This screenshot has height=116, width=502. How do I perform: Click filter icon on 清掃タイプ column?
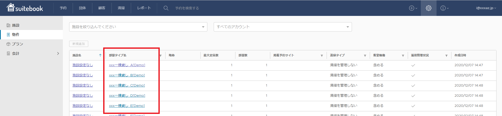pyautogui.click(x=365, y=56)
